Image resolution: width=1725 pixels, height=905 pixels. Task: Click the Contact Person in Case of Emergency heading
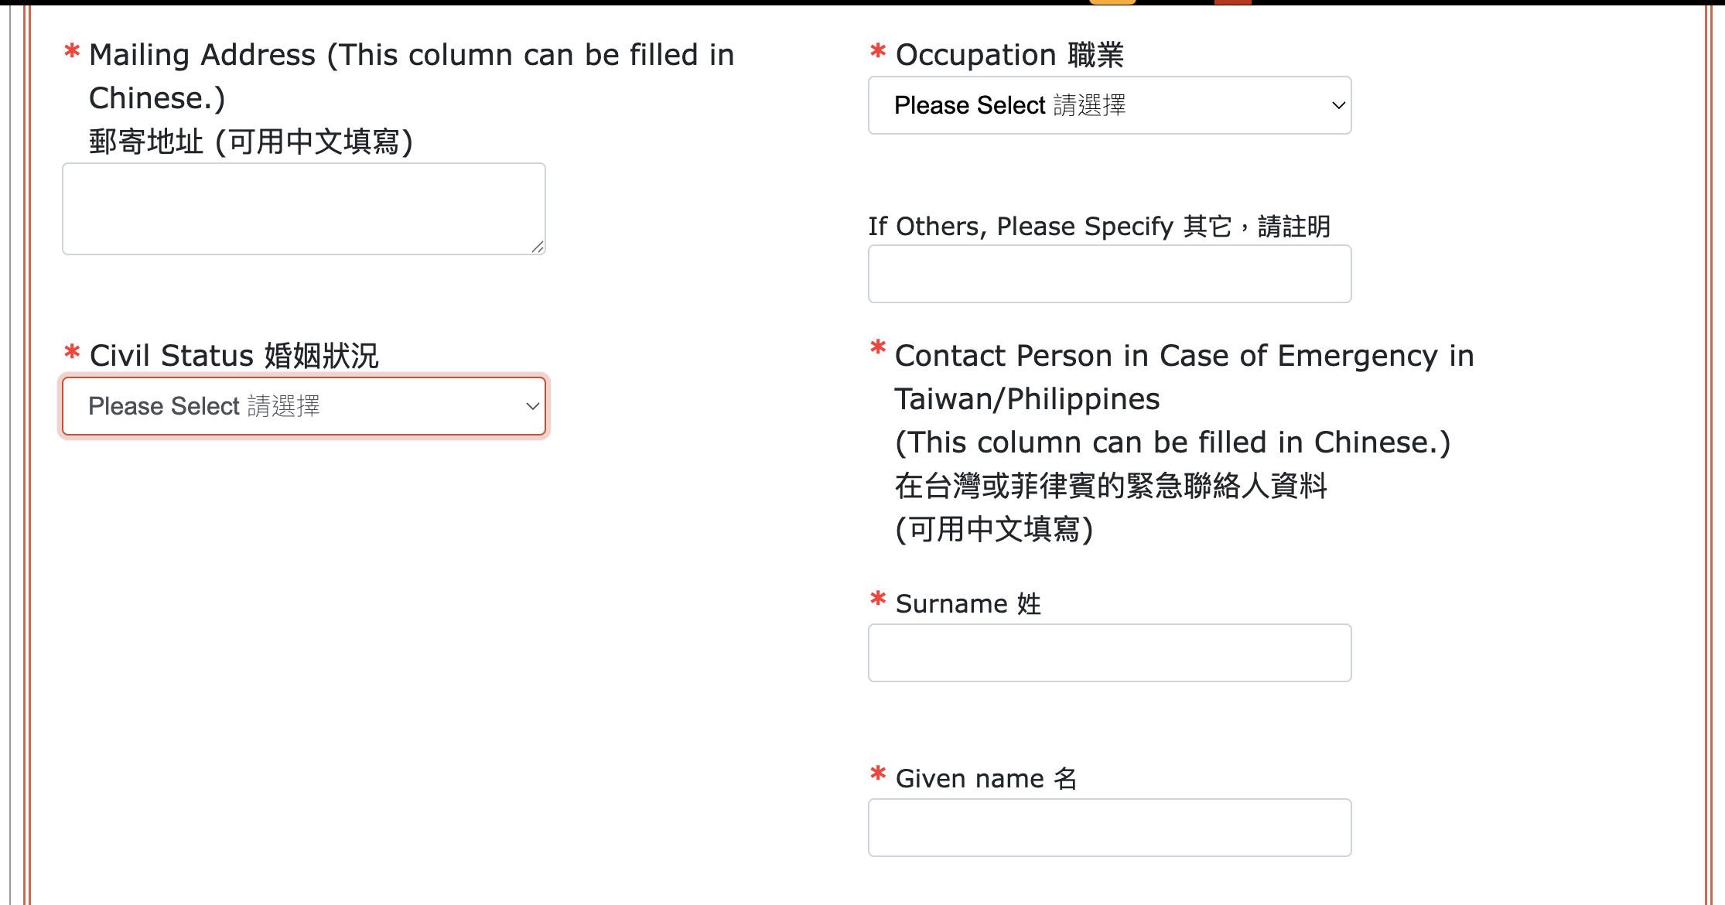click(1184, 356)
